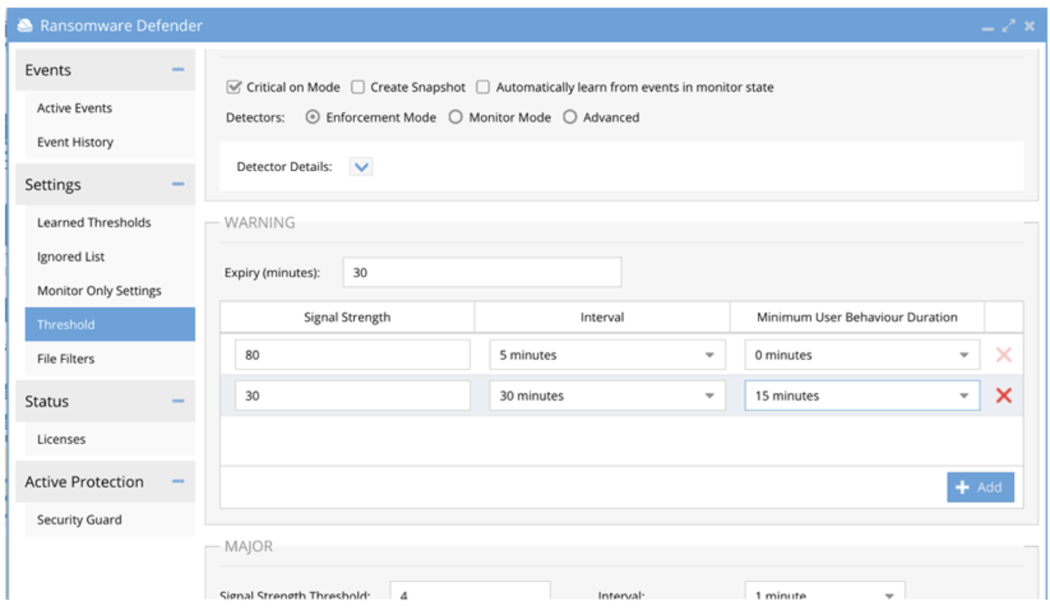The width and height of the screenshot is (1050, 608).
Task: Collapse the Status section
Action: pos(178,401)
